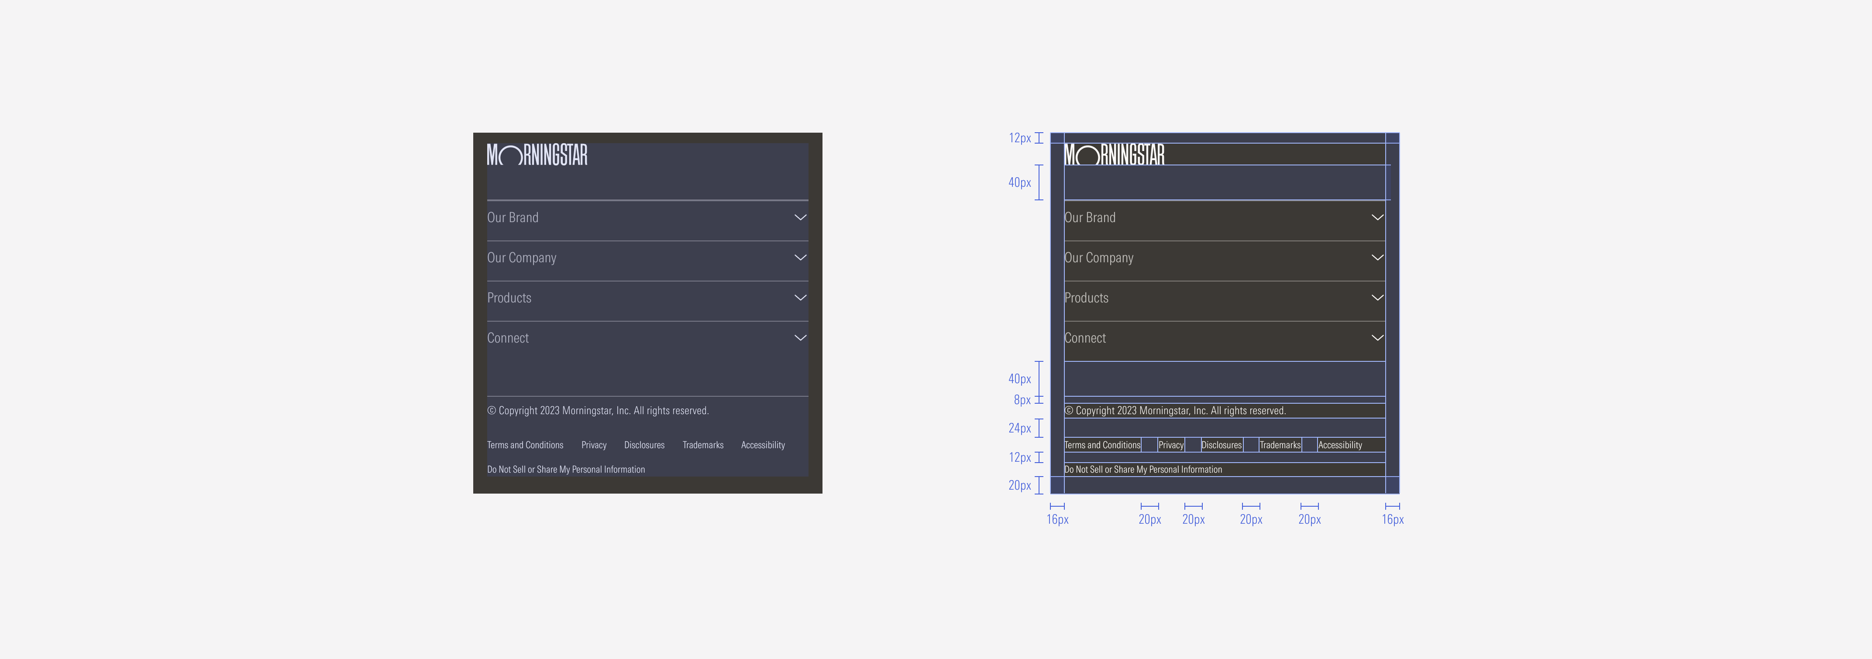Open Disclosures link in the left footer

tap(644, 445)
